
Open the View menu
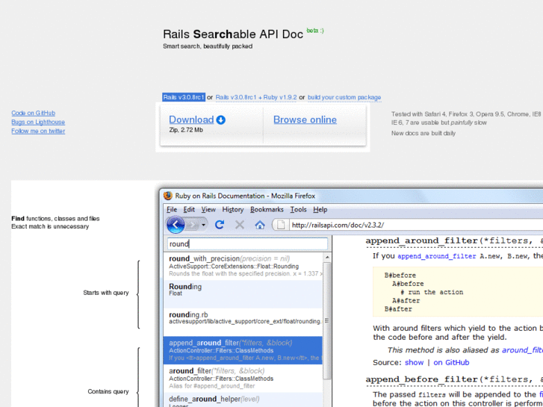[208, 210]
